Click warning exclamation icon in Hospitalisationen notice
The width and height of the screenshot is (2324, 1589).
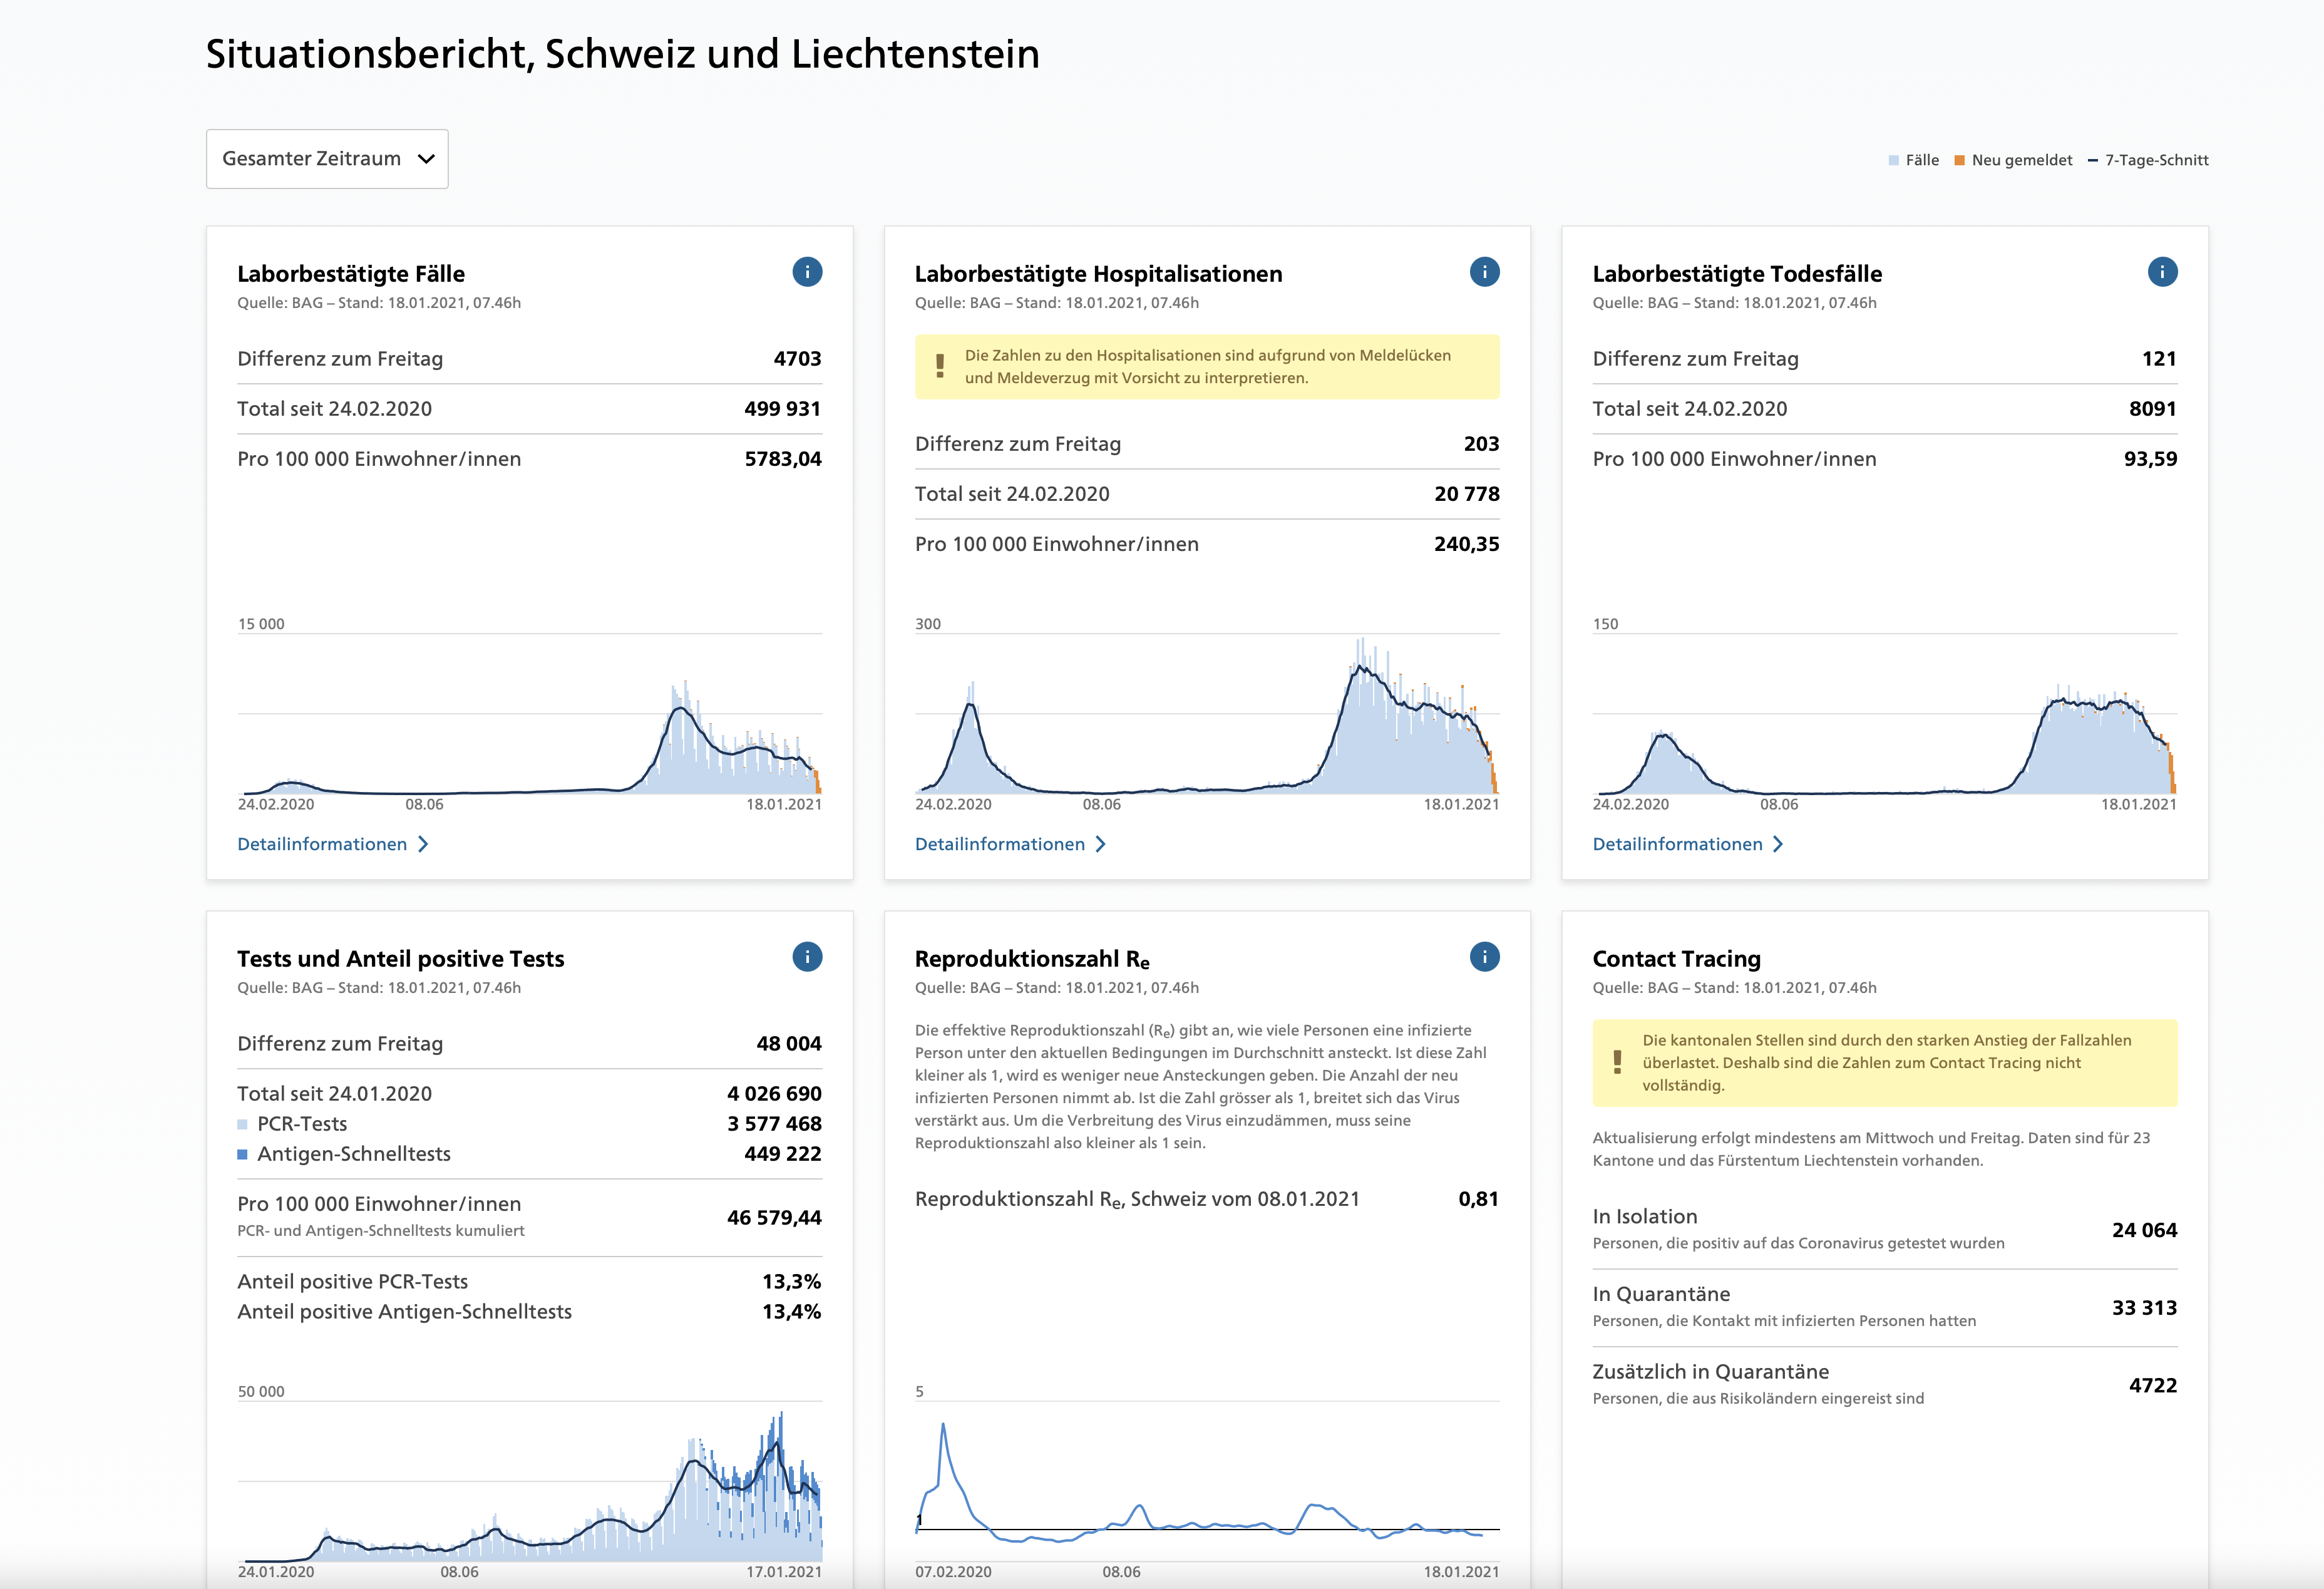(940, 366)
